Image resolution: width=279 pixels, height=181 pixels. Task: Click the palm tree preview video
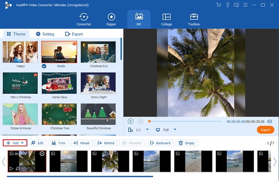(x=201, y=73)
